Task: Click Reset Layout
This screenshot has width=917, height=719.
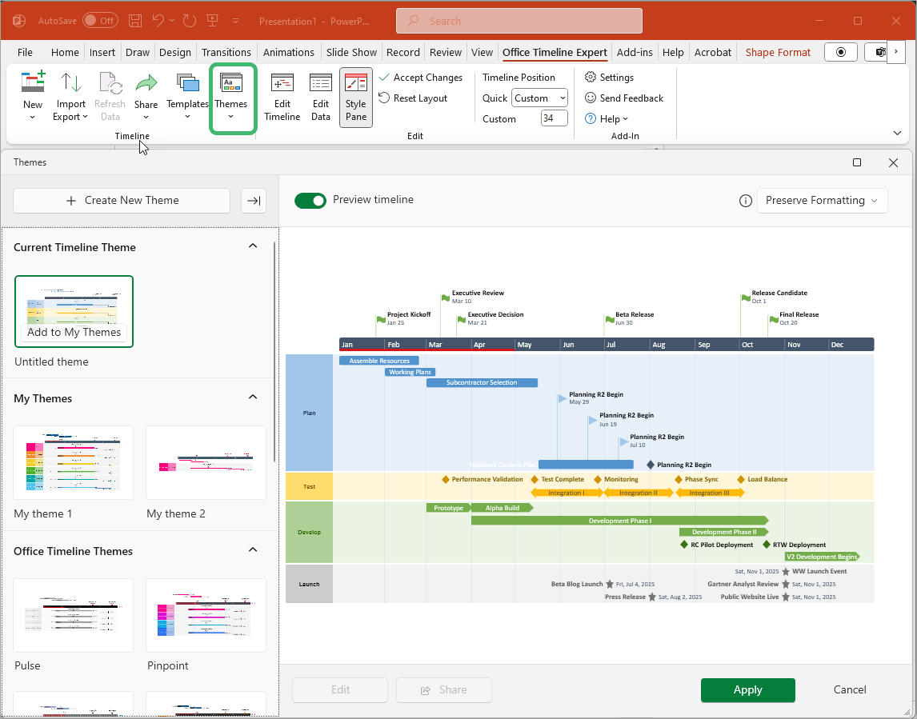Action: point(414,98)
